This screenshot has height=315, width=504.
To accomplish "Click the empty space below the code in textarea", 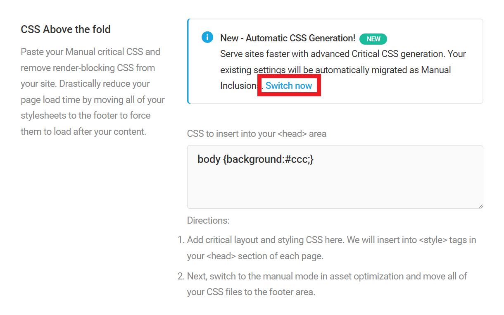I will 335,188.
